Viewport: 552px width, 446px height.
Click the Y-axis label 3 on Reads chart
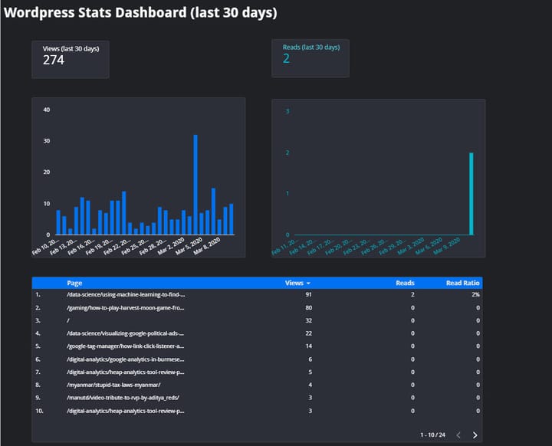click(x=287, y=111)
